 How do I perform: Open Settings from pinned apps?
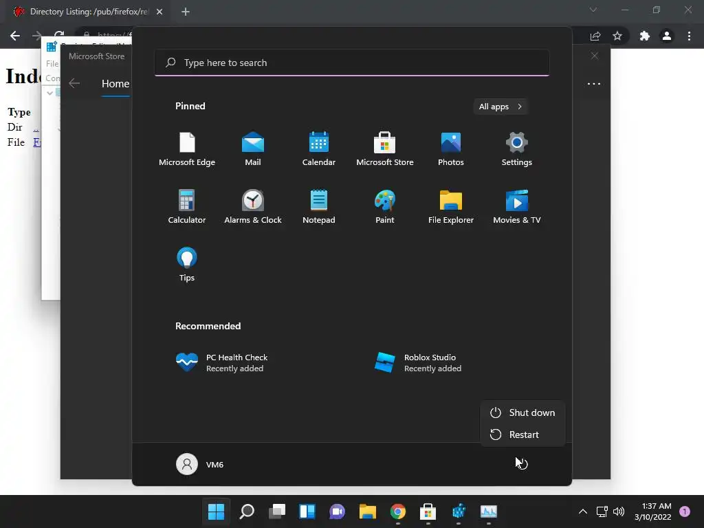[x=517, y=149]
